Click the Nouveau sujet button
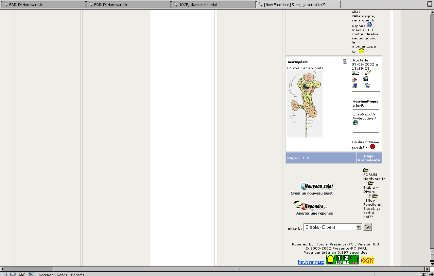The width and height of the screenshot is (434, 276). click(317, 186)
